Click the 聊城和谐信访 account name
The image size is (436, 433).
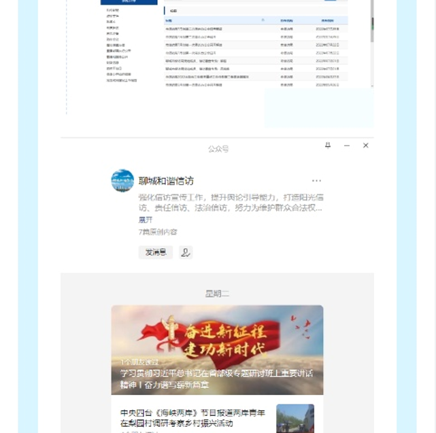point(166,181)
